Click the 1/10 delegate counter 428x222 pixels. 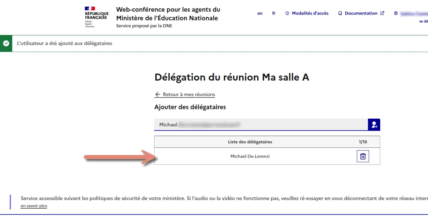tap(363, 142)
